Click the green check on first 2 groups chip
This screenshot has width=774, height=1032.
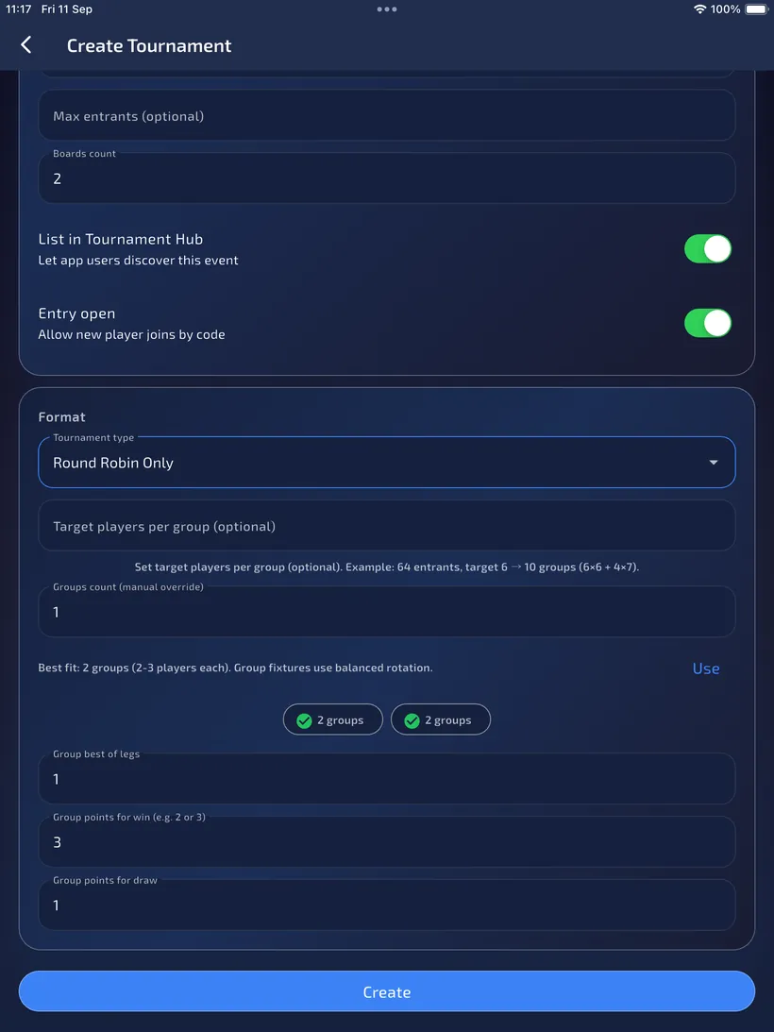[304, 720]
